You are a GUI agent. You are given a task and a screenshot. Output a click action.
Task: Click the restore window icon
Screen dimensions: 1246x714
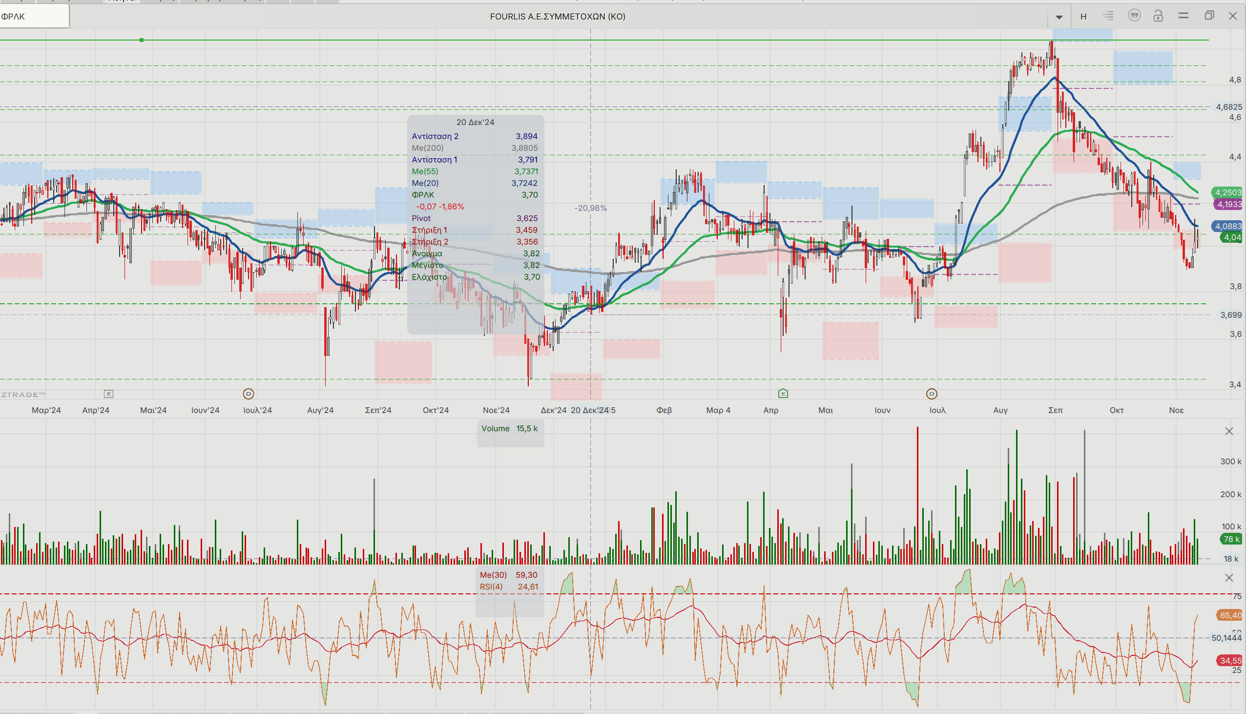pyautogui.click(x=1209, y=16)
